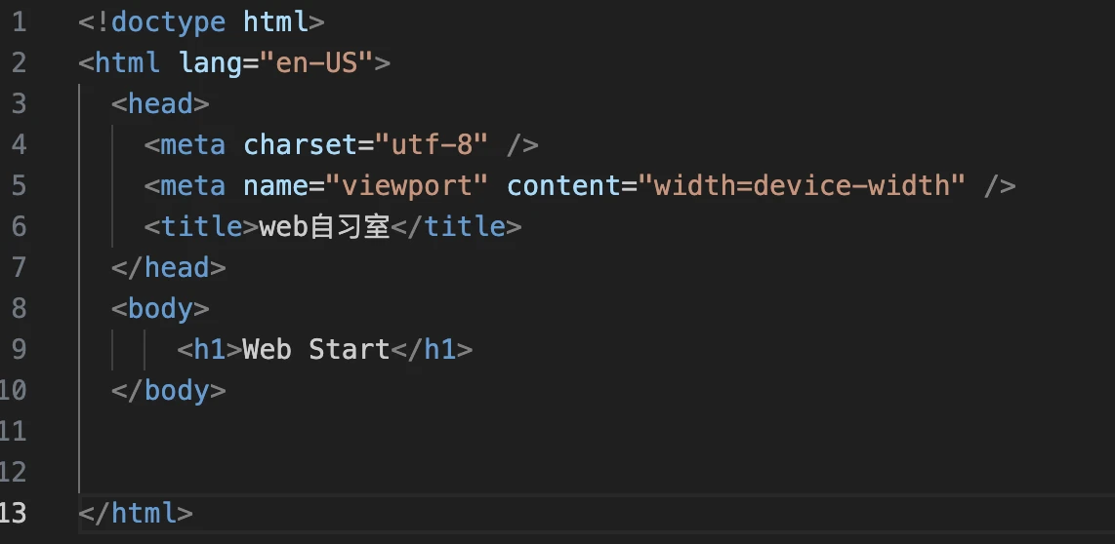
Task: Click the closing body tag
Action: pos(169,391)
